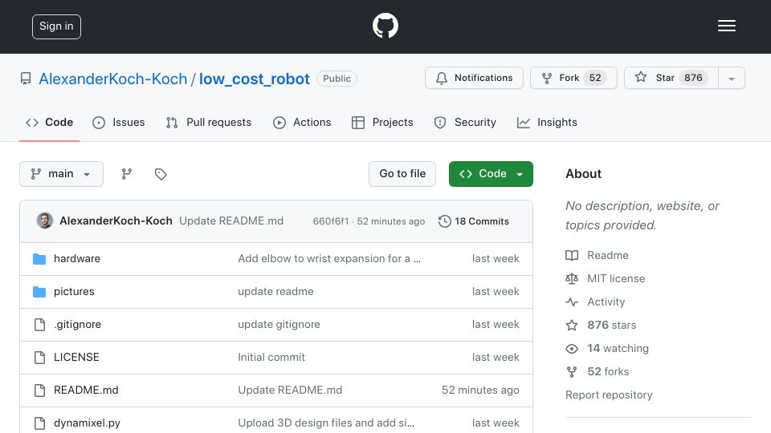Click the Notifications button

(474, 78)
